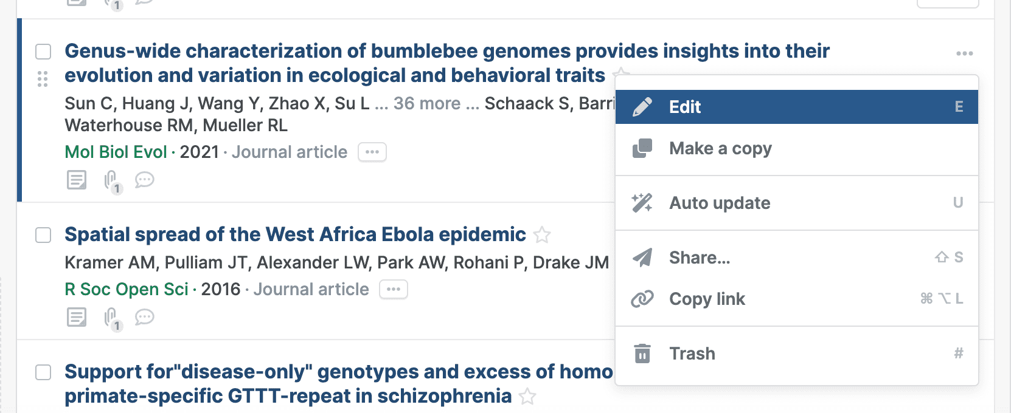Viewport: 1011px width, 413px height.
Task: Star the GTTT-repeat schizophrenia article
Action: pos(527,397)
